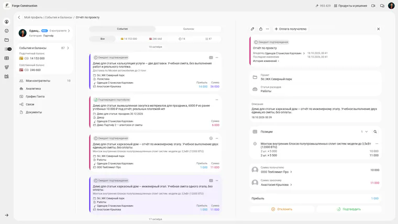
Task: Open the table icon in left sidebar
Action: click(x=7, y=58)
